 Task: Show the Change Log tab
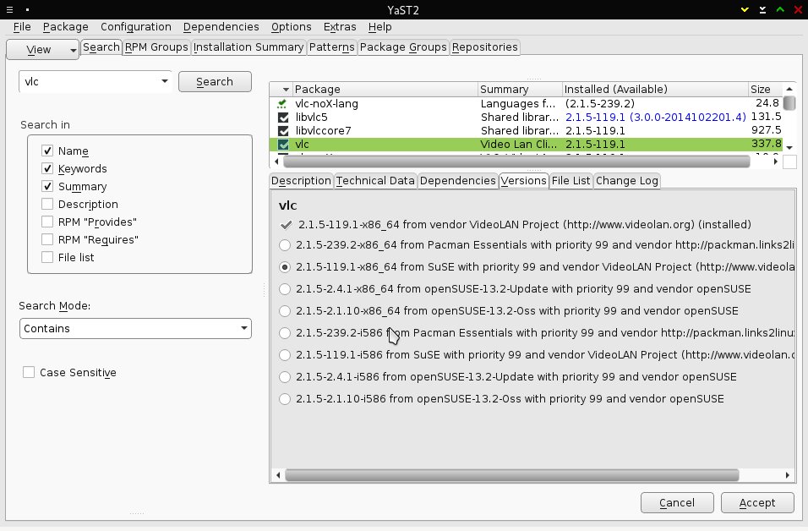(627, 181)
